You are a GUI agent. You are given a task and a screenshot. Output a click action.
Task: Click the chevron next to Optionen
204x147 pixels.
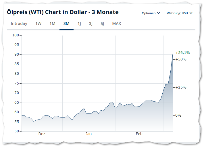159,13
